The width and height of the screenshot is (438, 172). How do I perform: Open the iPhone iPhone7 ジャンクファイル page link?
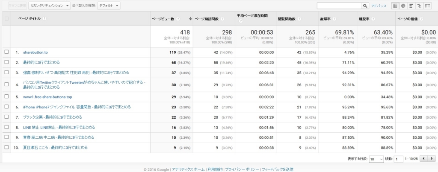pos(77,107)
